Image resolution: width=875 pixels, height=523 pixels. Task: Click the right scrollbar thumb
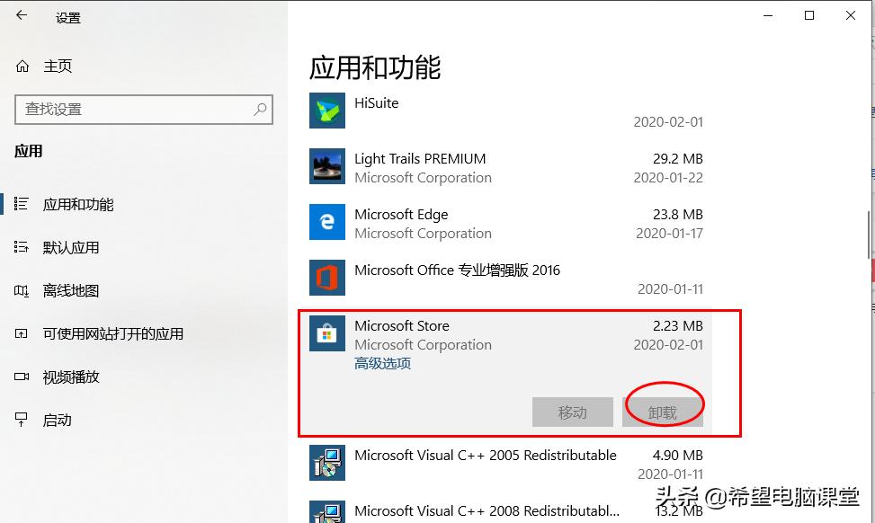pyautogui.click(x=869, y=216)
